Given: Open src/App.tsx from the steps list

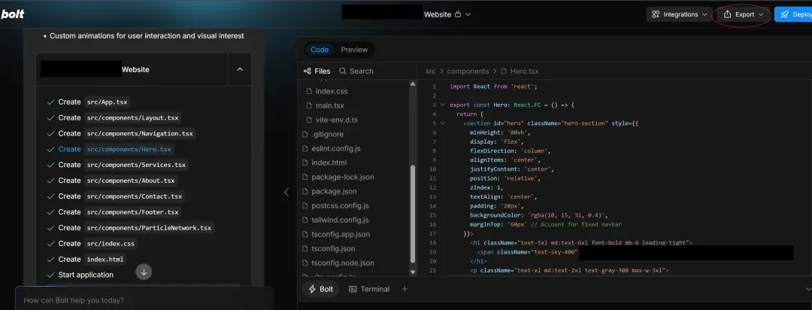Looking at the screenshot, I should click(x=108, y=102).
